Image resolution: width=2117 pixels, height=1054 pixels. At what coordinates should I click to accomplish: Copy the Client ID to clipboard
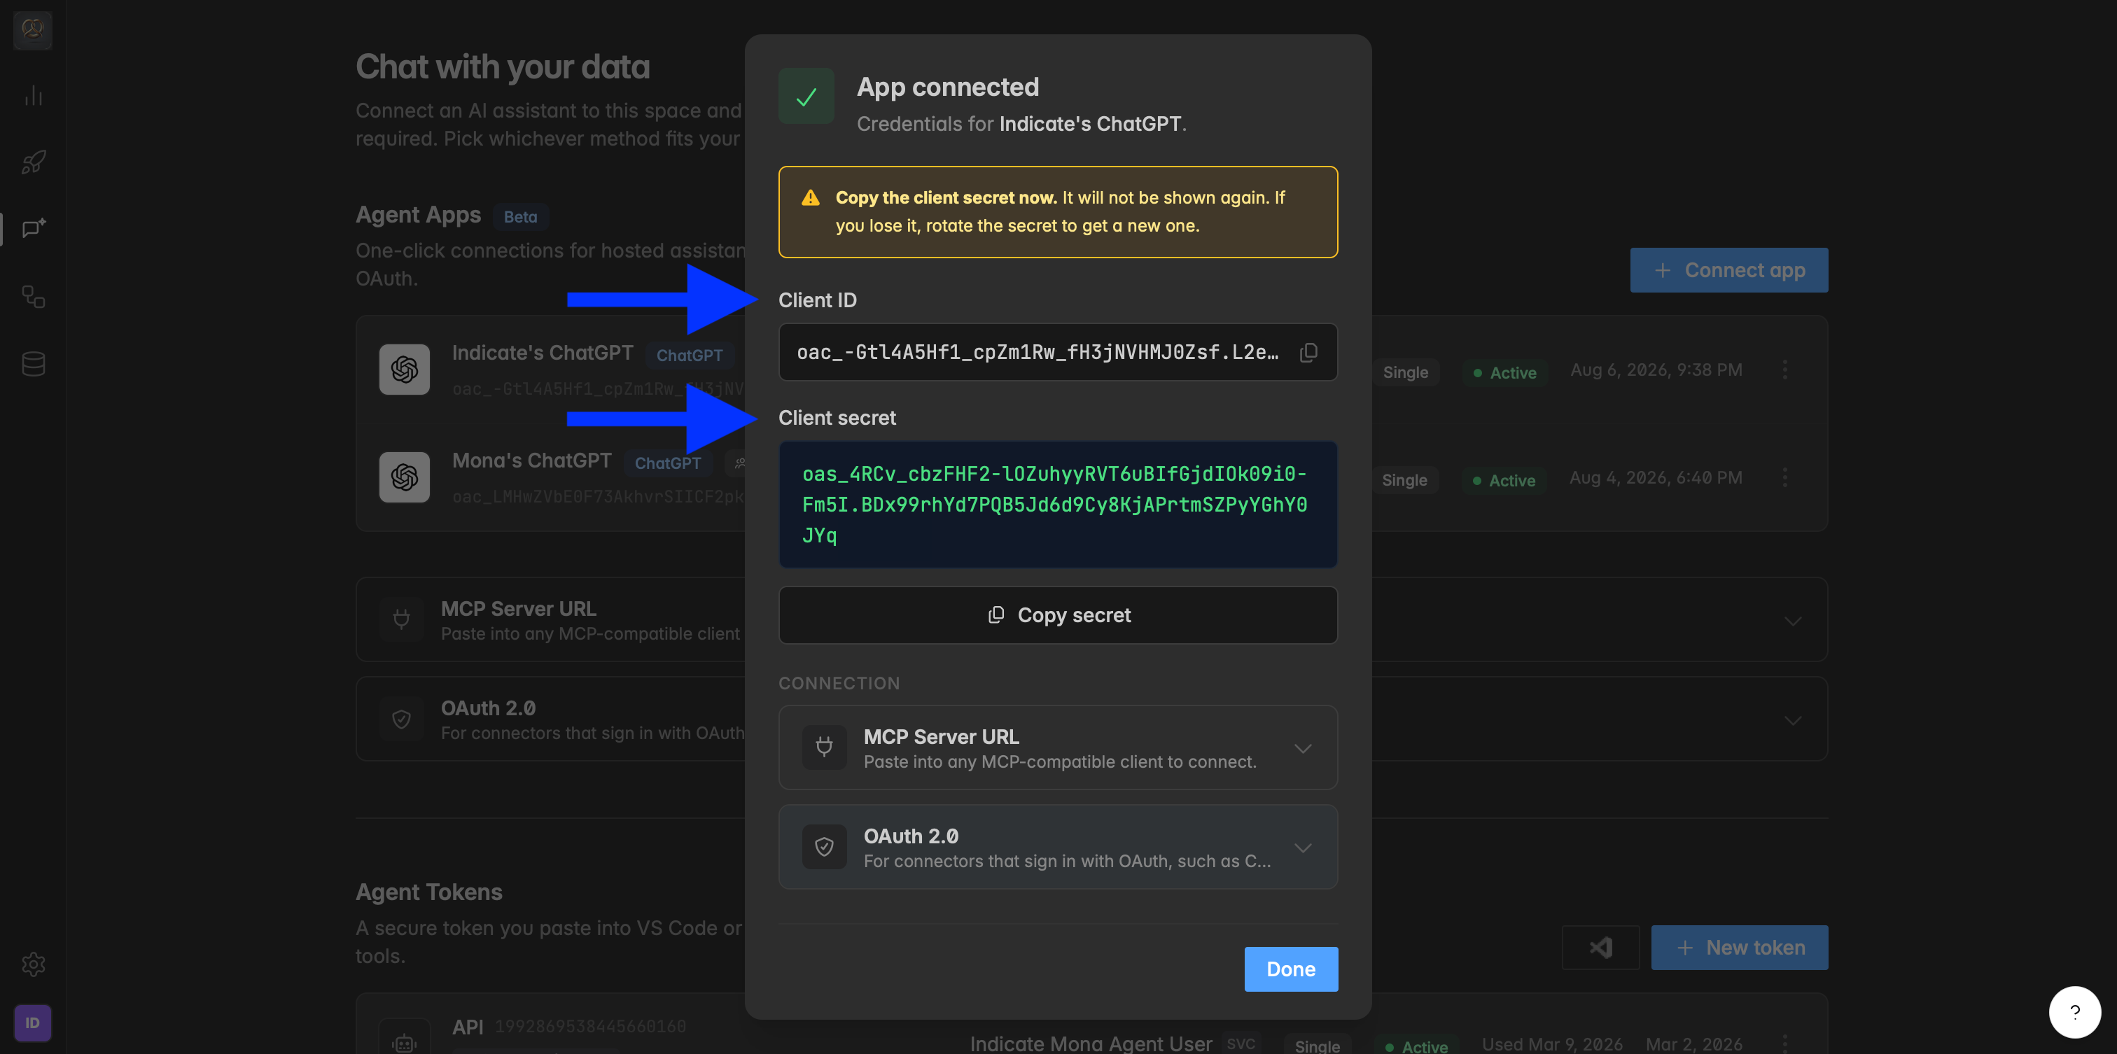[1308, 353]
